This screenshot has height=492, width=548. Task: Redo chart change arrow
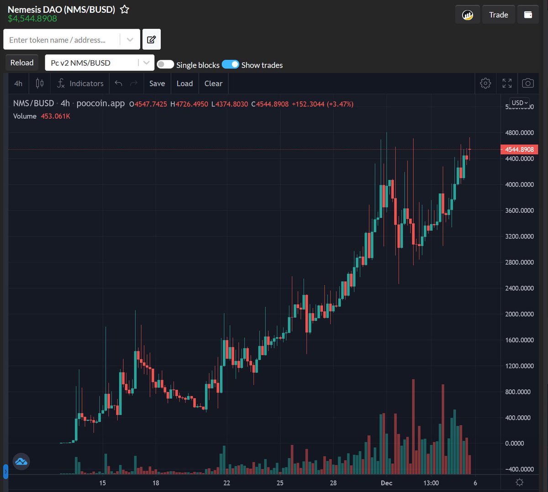click(134, 84)
